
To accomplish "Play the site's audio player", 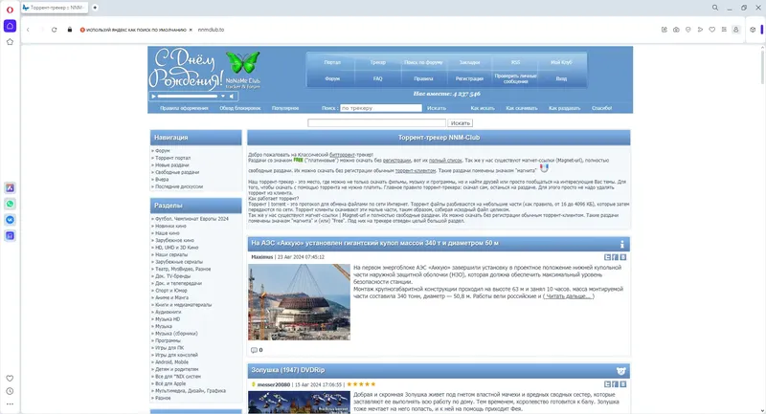I will pyautogui.click(x=153, y=96).
